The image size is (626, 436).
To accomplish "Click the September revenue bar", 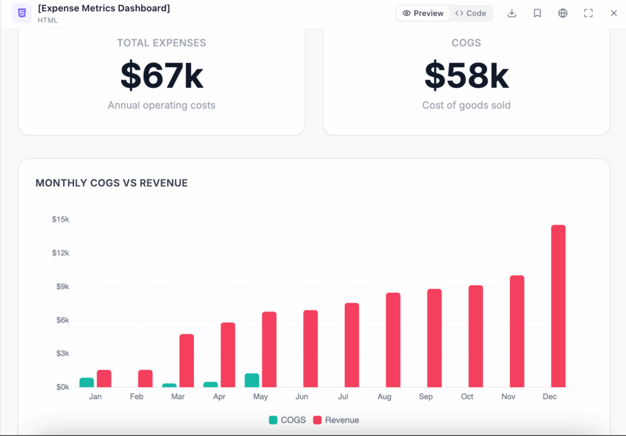I will click(x=435, y=338).
